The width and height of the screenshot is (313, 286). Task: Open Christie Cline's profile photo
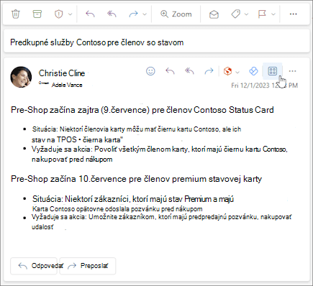(21, 77)
